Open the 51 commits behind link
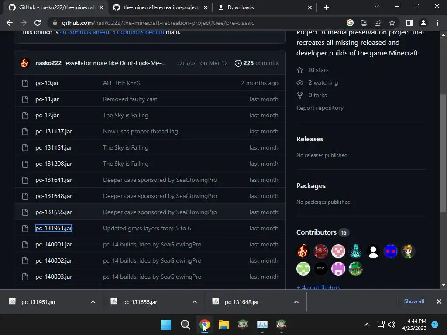This screenshot has width=447, height=335. pyautogui.click(x=138, y=32)
